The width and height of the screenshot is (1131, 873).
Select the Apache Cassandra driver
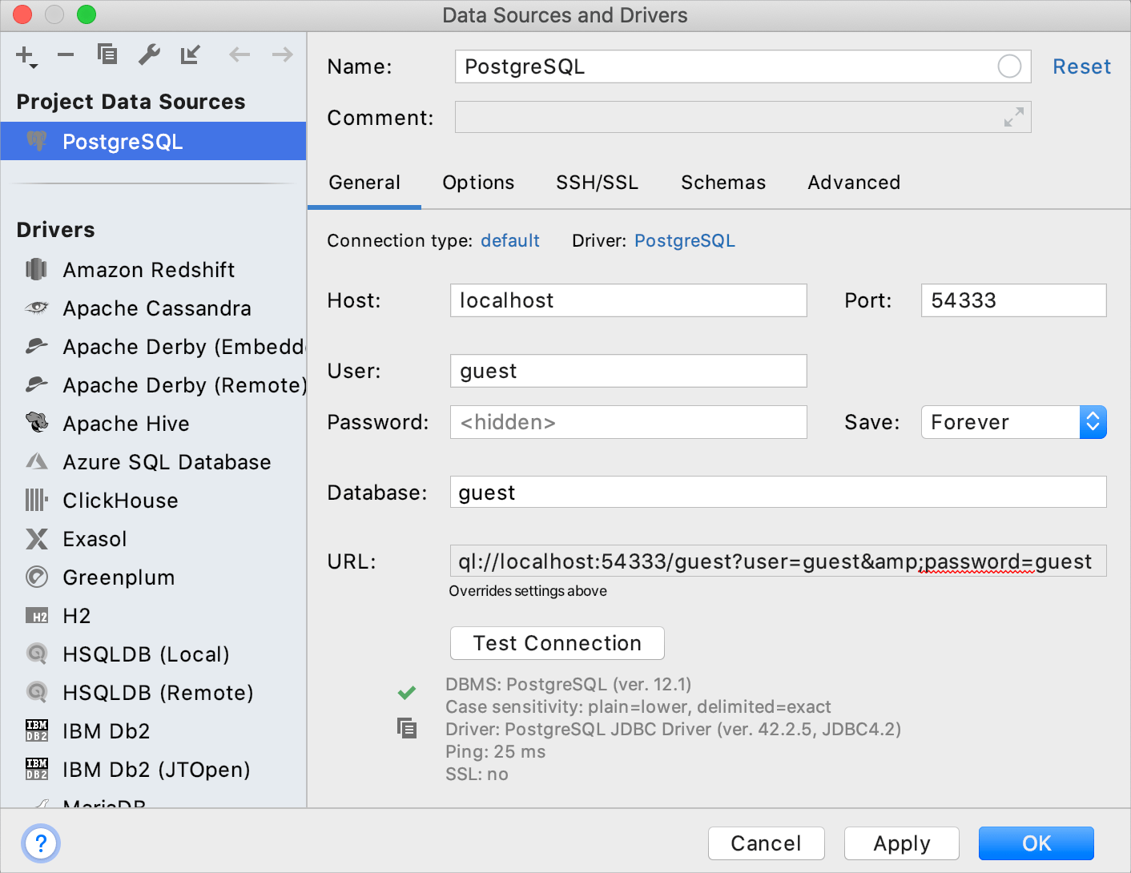153,308
